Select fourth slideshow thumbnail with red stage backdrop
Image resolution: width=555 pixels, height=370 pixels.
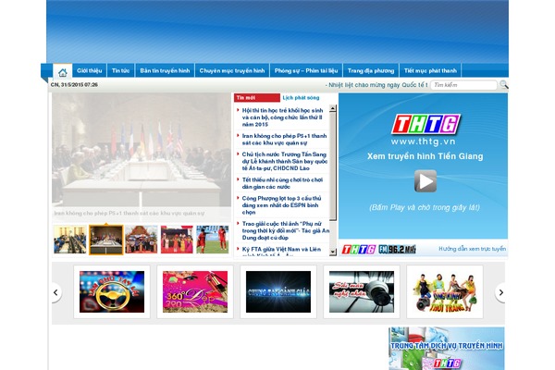(177, 240)
